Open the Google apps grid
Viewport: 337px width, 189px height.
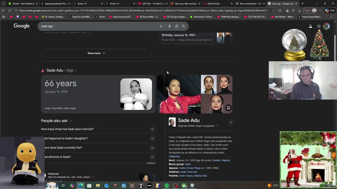(319, 26)
